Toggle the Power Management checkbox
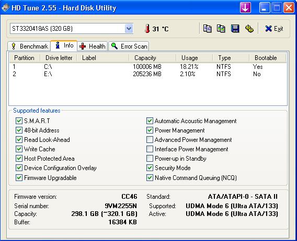This screenshot has width=297, height=241. (x=150, y=130)
